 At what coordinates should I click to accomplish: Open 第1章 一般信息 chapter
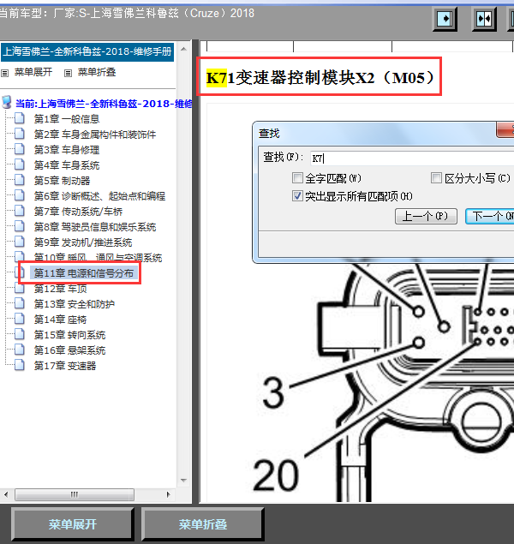pyautogui.click(x=67, y=119)
